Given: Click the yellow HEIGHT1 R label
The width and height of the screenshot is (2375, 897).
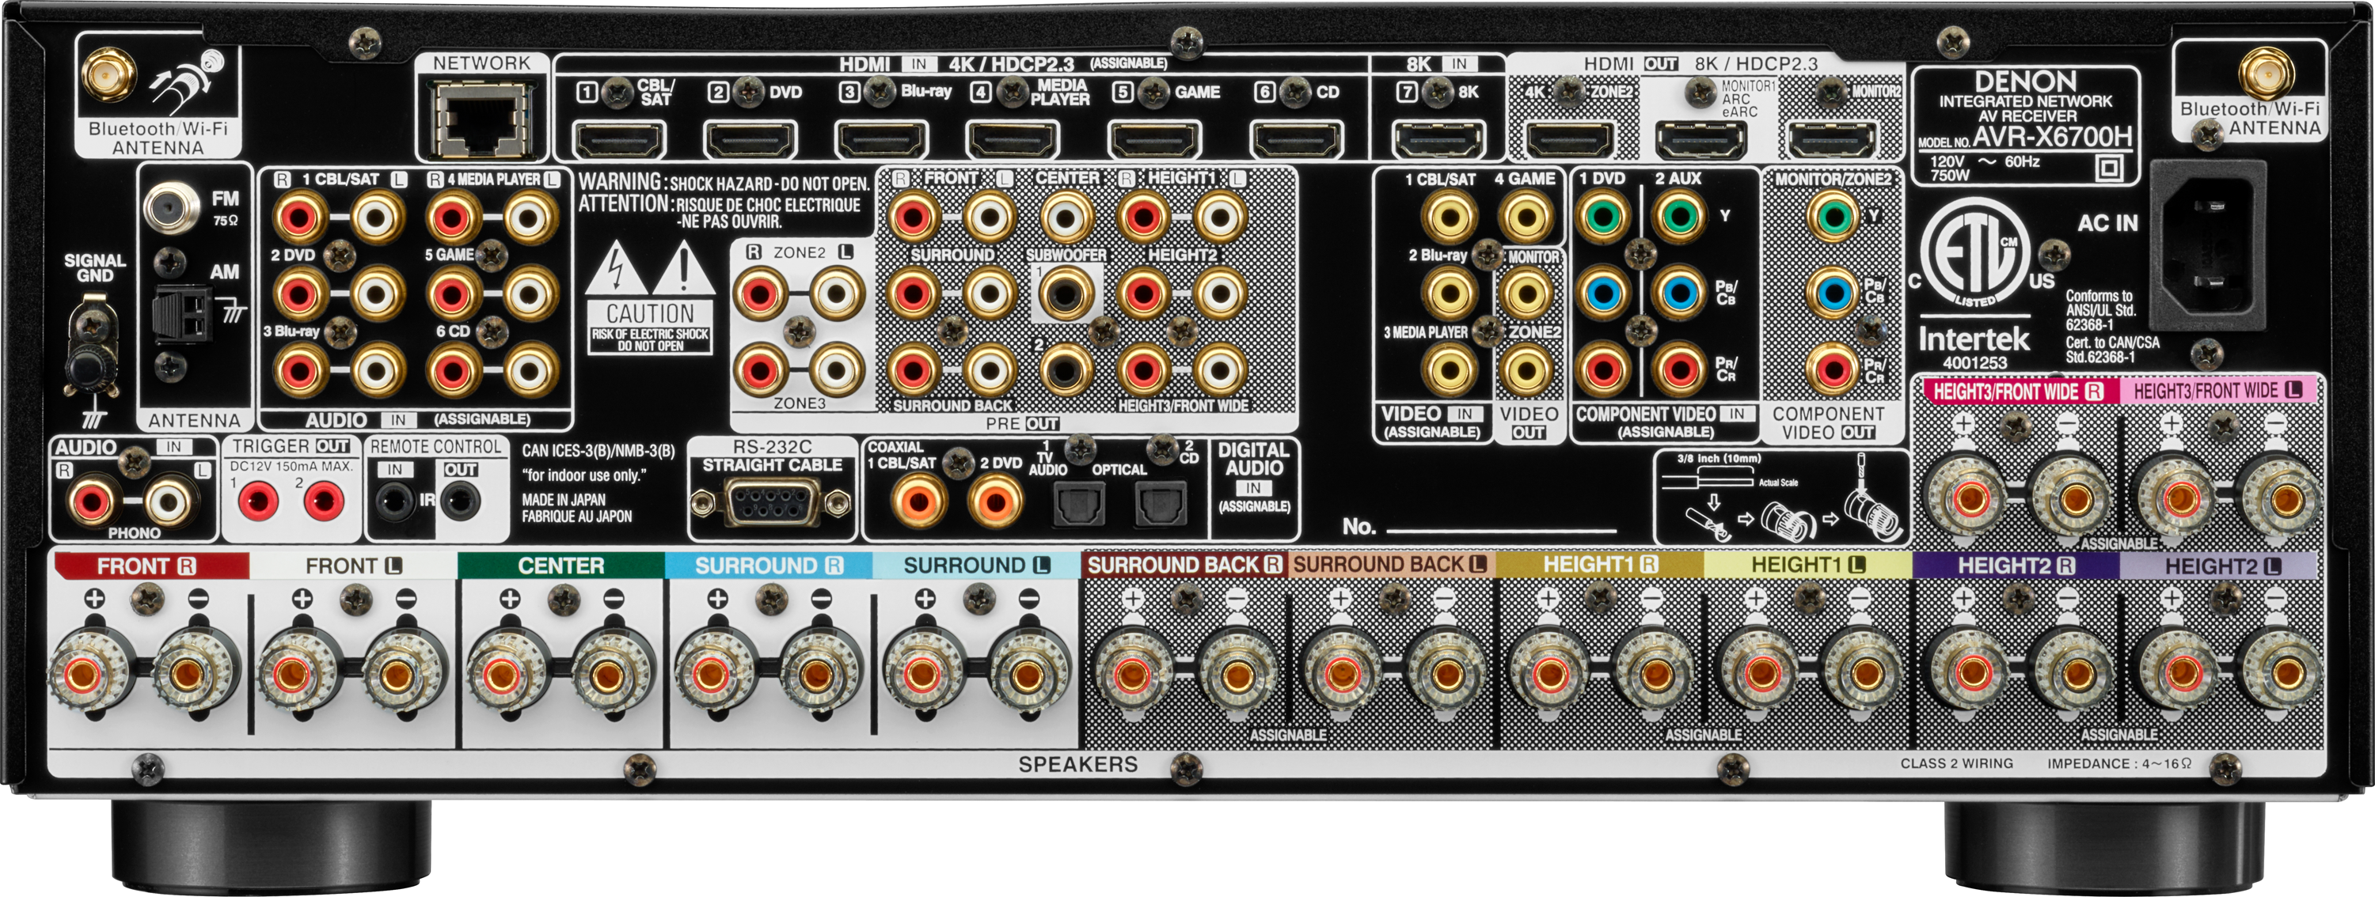Looking at the screenshot, I should click(x=1600, y=565).
